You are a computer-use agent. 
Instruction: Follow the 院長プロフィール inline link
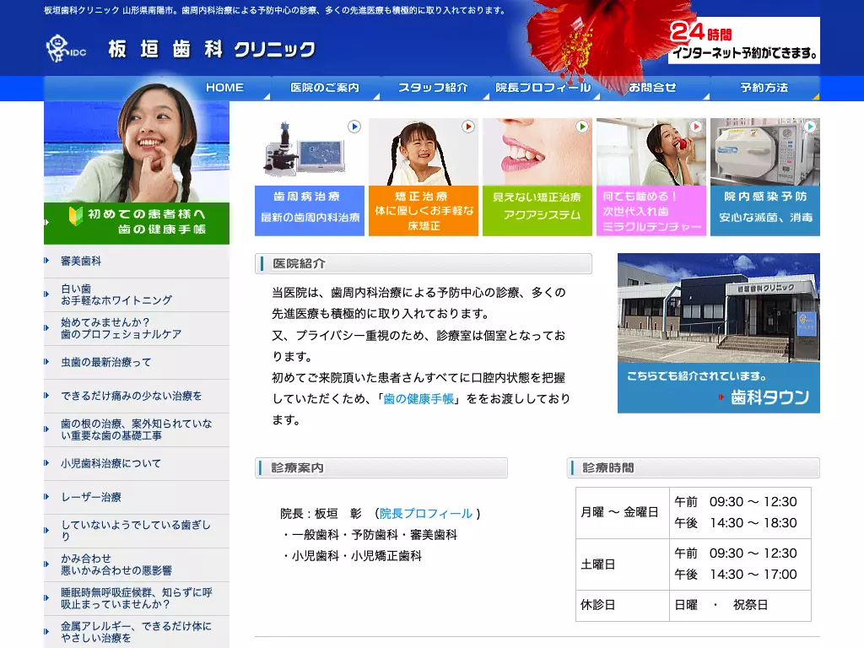pyautogui.click(x=426, y=514)
